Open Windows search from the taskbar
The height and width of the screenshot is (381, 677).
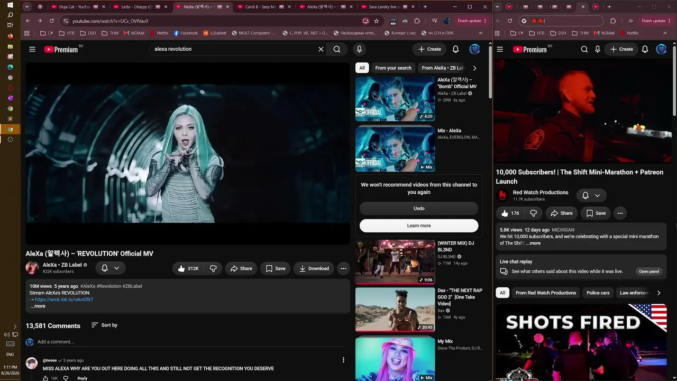tap(10, 15)
